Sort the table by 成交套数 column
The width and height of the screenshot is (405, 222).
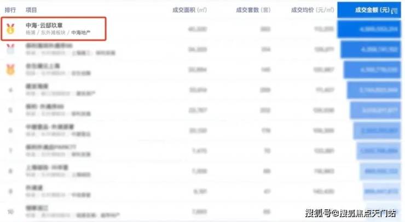253,10
